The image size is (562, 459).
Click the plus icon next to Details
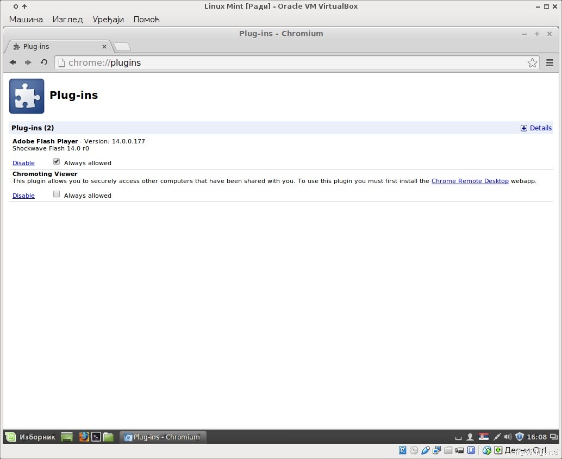[523, 128]
